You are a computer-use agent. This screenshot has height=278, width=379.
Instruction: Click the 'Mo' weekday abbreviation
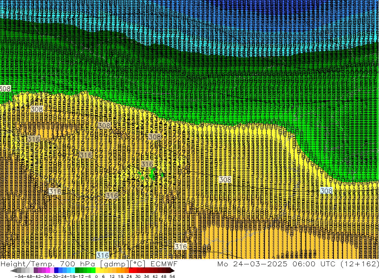coord(222,264)
